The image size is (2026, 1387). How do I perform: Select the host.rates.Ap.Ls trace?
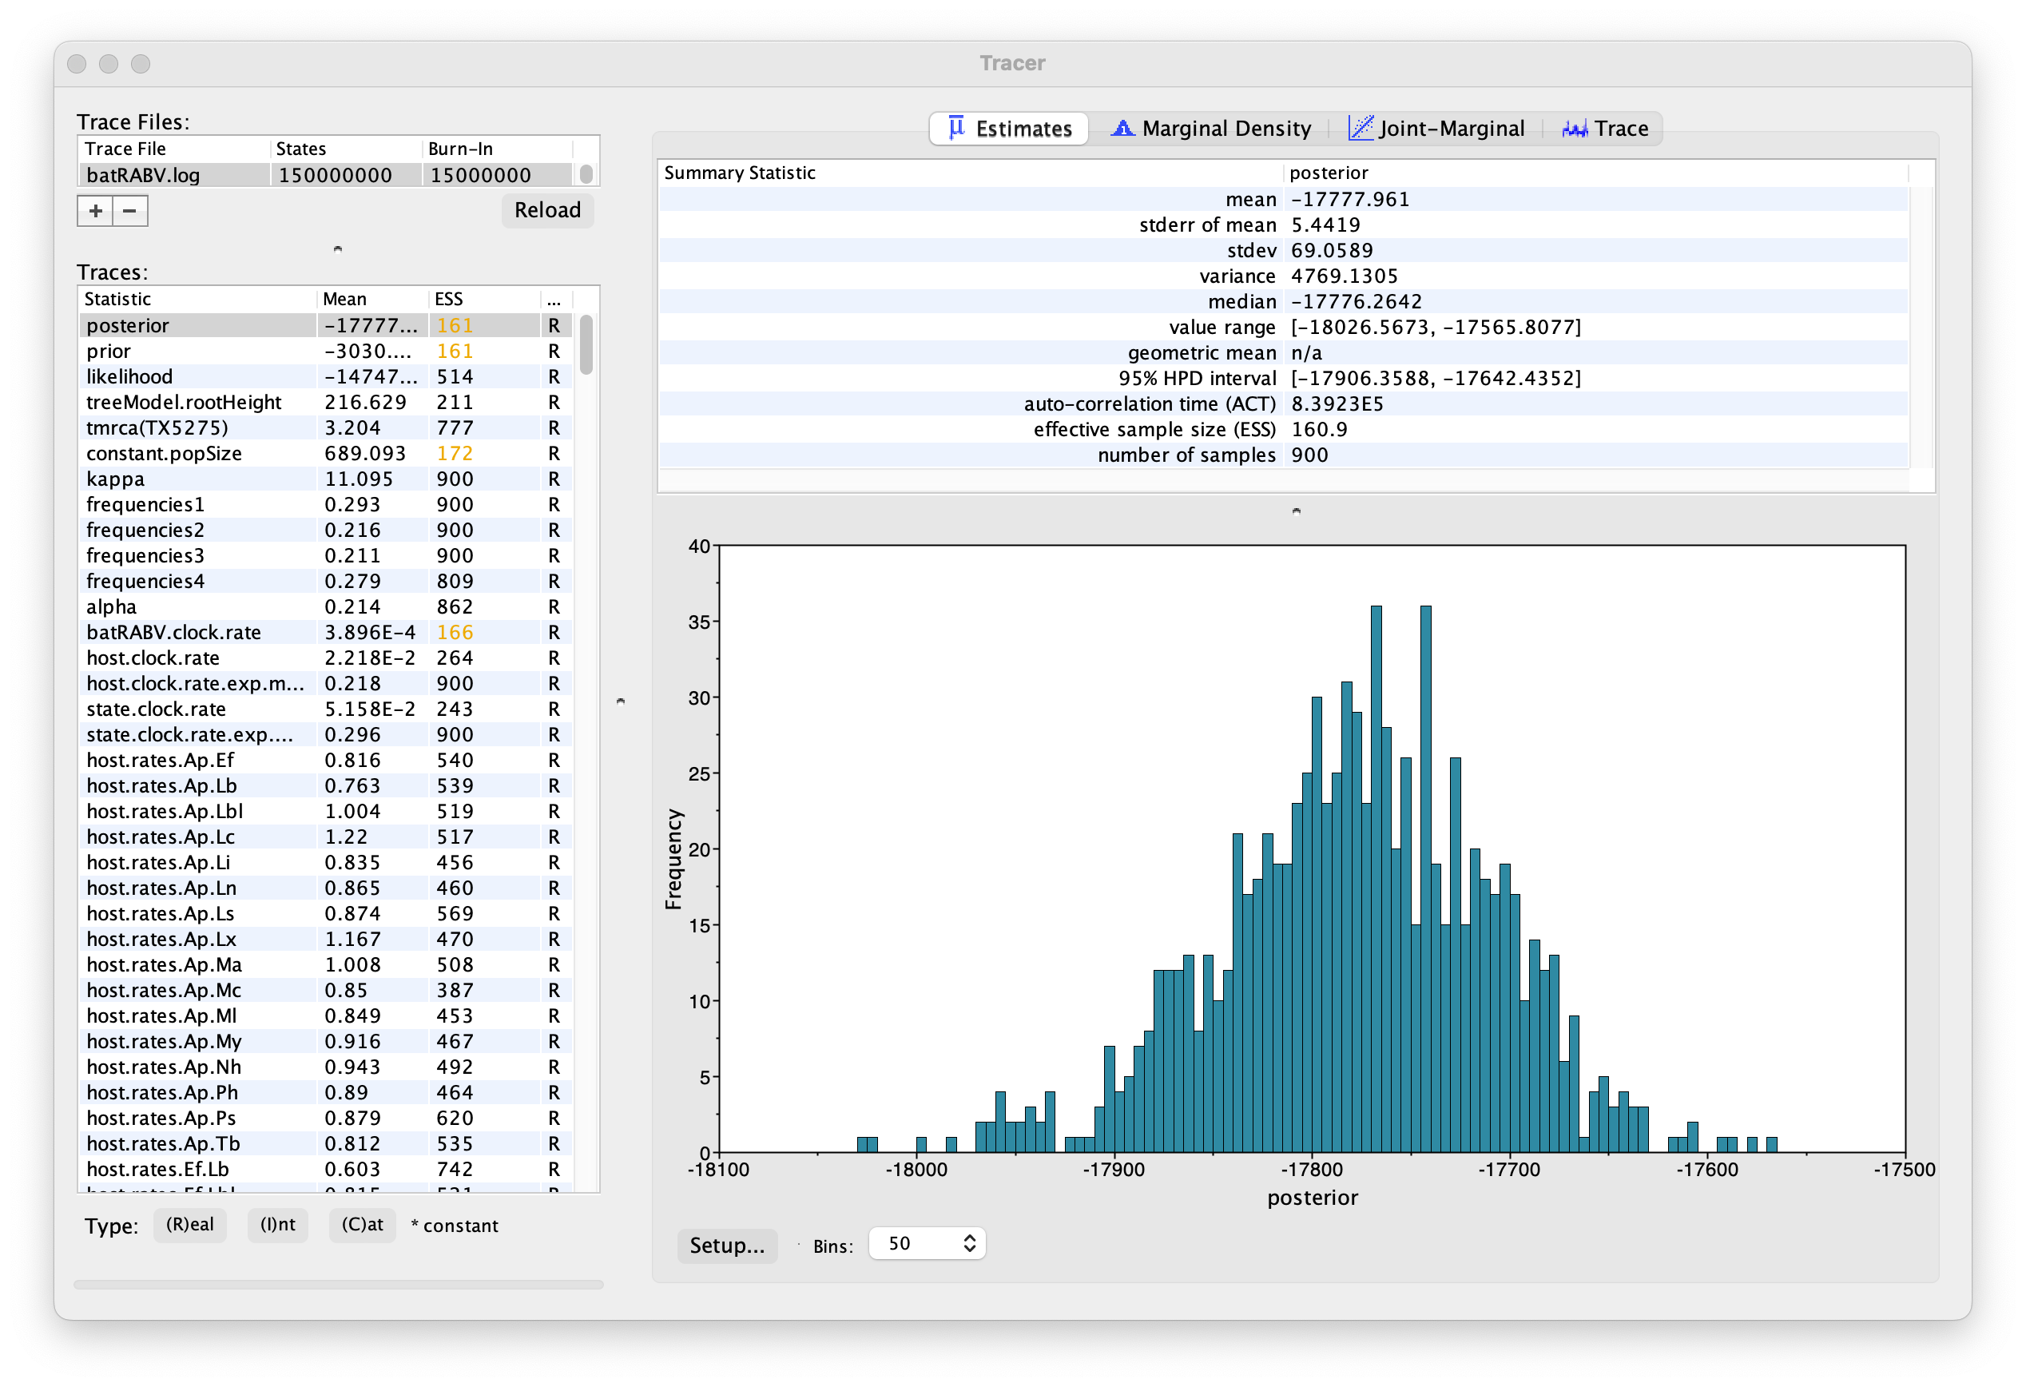point(326,914)
